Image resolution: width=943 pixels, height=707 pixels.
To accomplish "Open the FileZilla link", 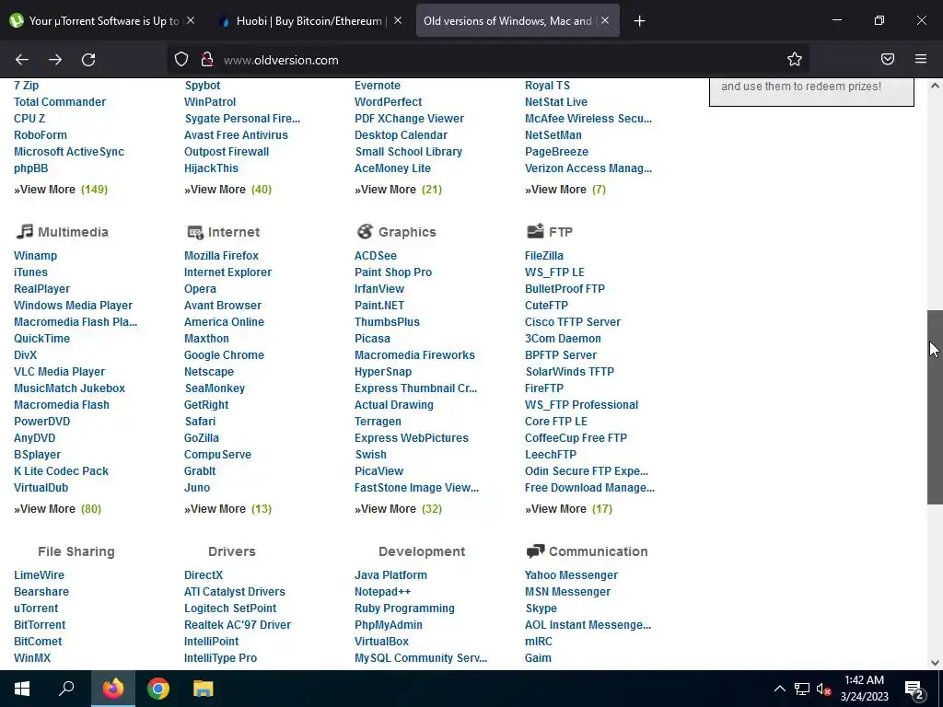I will 544,256.
